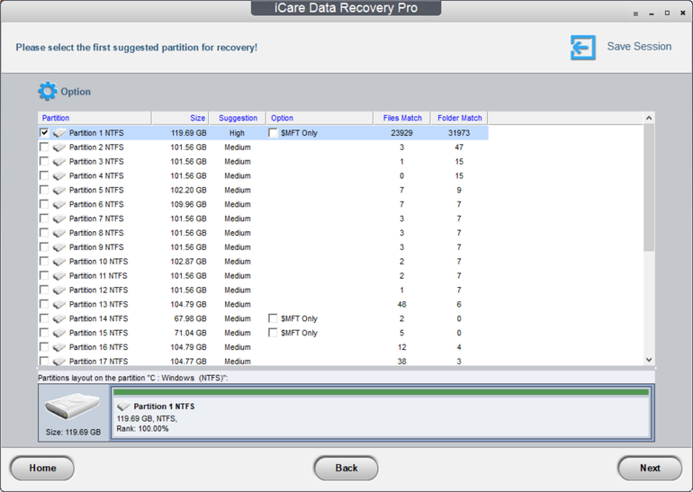Check the Partition 12 NTFS checkbox

44,290
